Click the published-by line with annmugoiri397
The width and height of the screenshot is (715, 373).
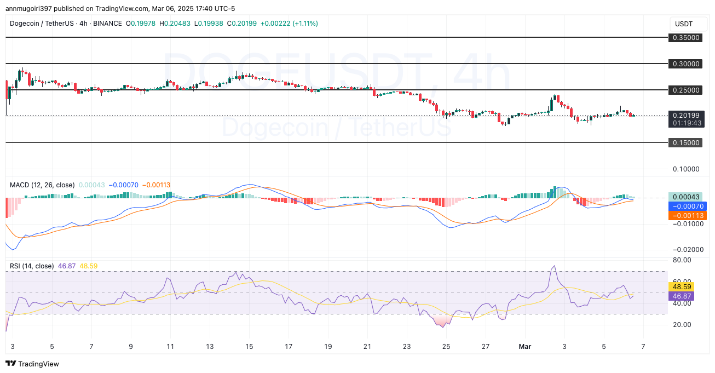click(x=120, y=9)
